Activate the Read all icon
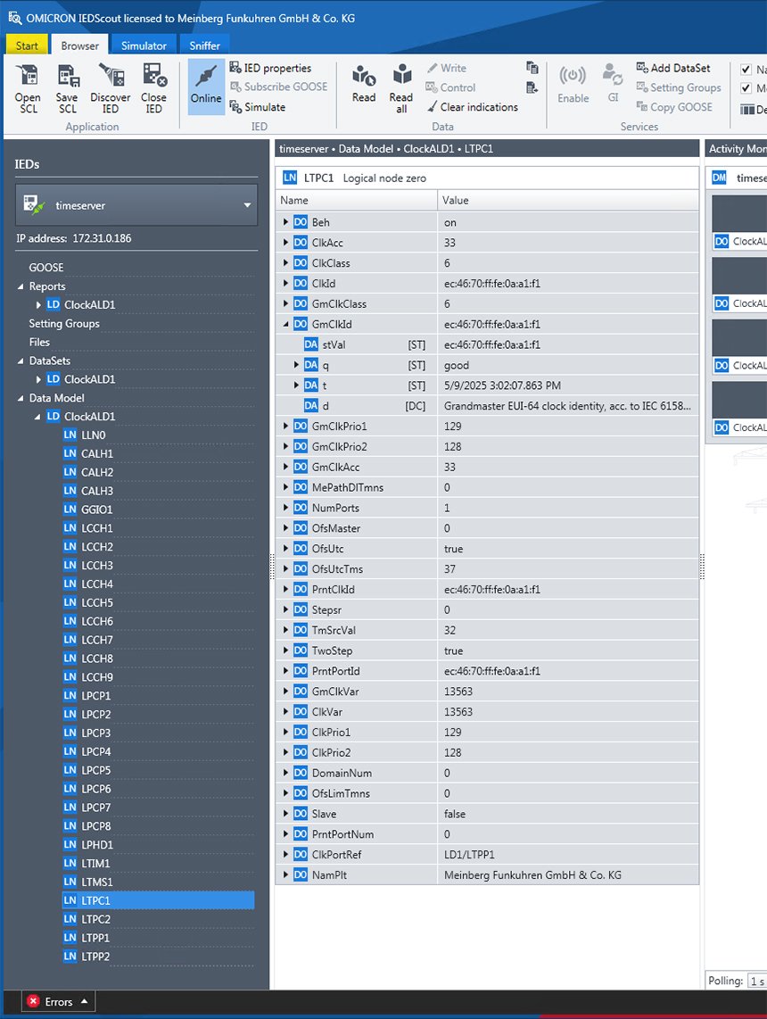The image size is (767, 1019). click(x=400, y=87)
